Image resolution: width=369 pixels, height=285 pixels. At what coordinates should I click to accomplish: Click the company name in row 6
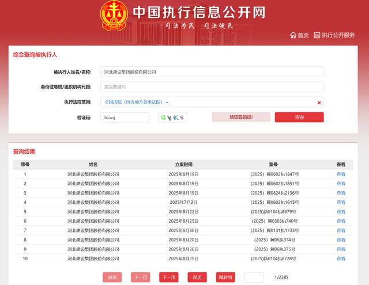pyautogui.click(x=93, y=221)
